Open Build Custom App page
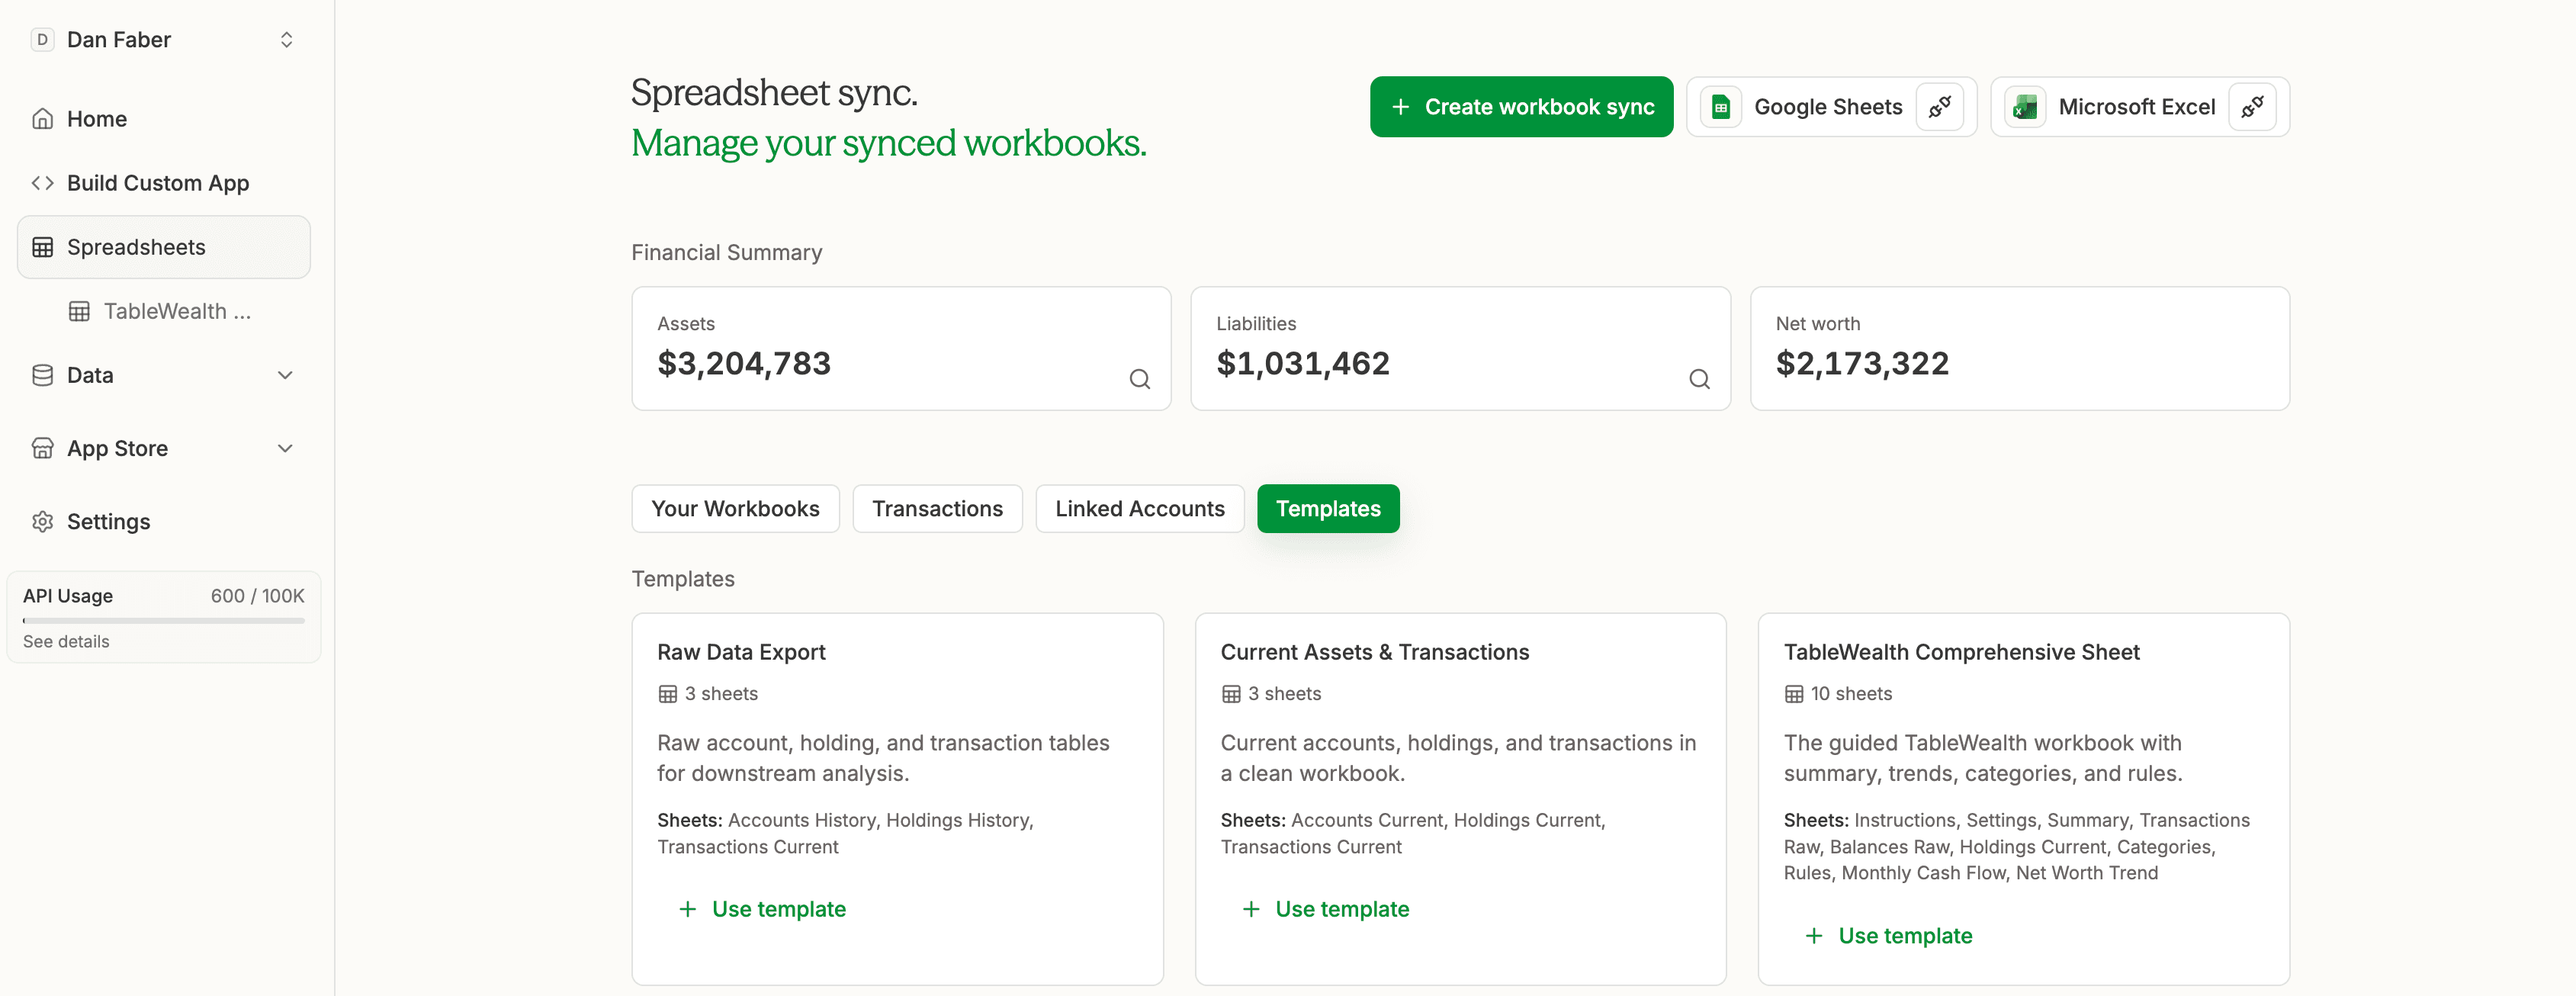Image resolution: width=2576 pixels, height=996 pixels. point(164,183)
